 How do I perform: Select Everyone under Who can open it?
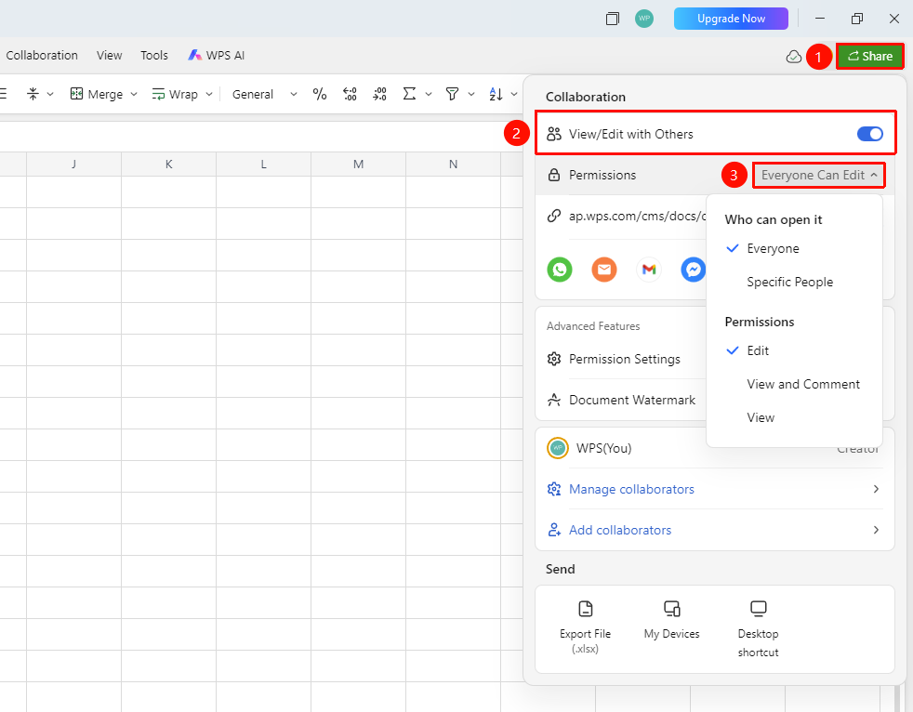[x=773, y=248]
